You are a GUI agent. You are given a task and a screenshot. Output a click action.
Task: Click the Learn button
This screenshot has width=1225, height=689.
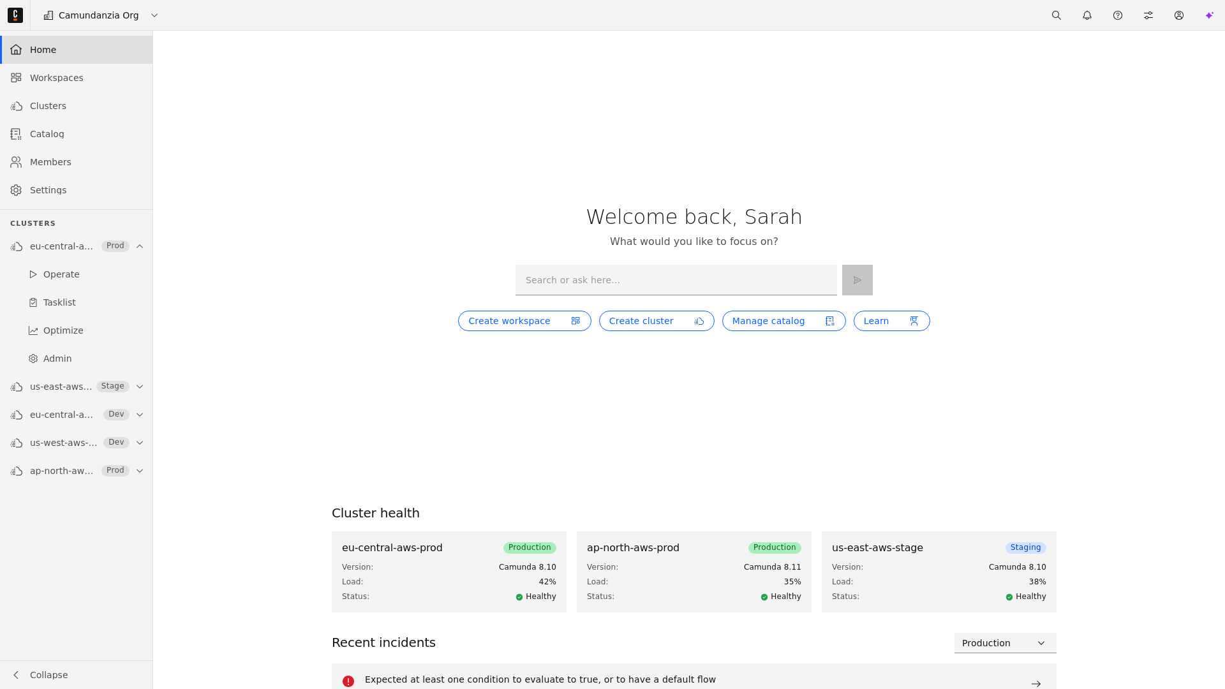click(x=892, y=321)
